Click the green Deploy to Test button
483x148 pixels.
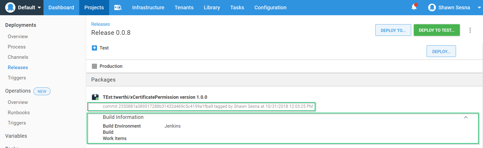[436, 30]
